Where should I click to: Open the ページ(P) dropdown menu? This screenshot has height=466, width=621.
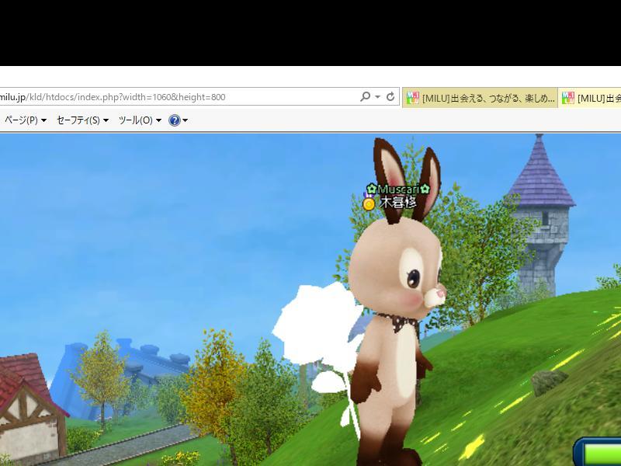coord(25,120)
